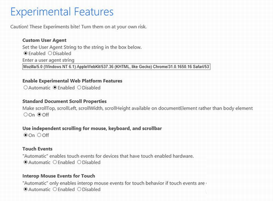Select Disabled for Custom User Agent
Viewport: 273px width, 201px height.
click(50, 54)
